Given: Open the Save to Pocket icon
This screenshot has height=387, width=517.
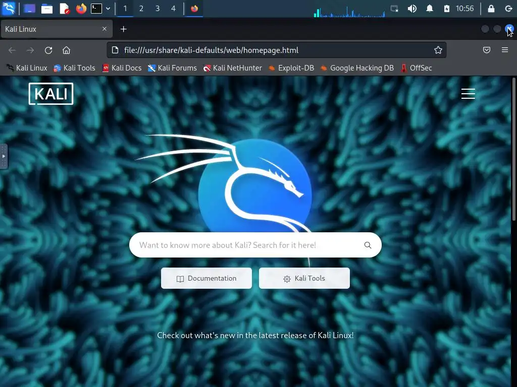Looking at the screenshot, I should tap(486, 50).
